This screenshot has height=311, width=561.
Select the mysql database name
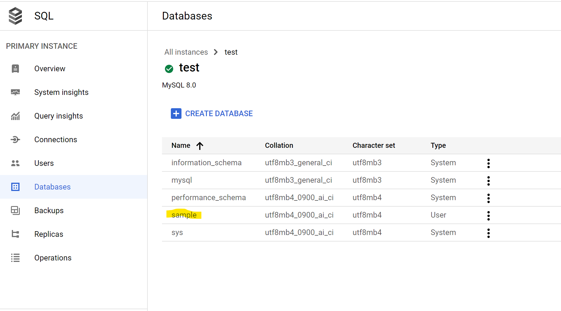point(182,180)
